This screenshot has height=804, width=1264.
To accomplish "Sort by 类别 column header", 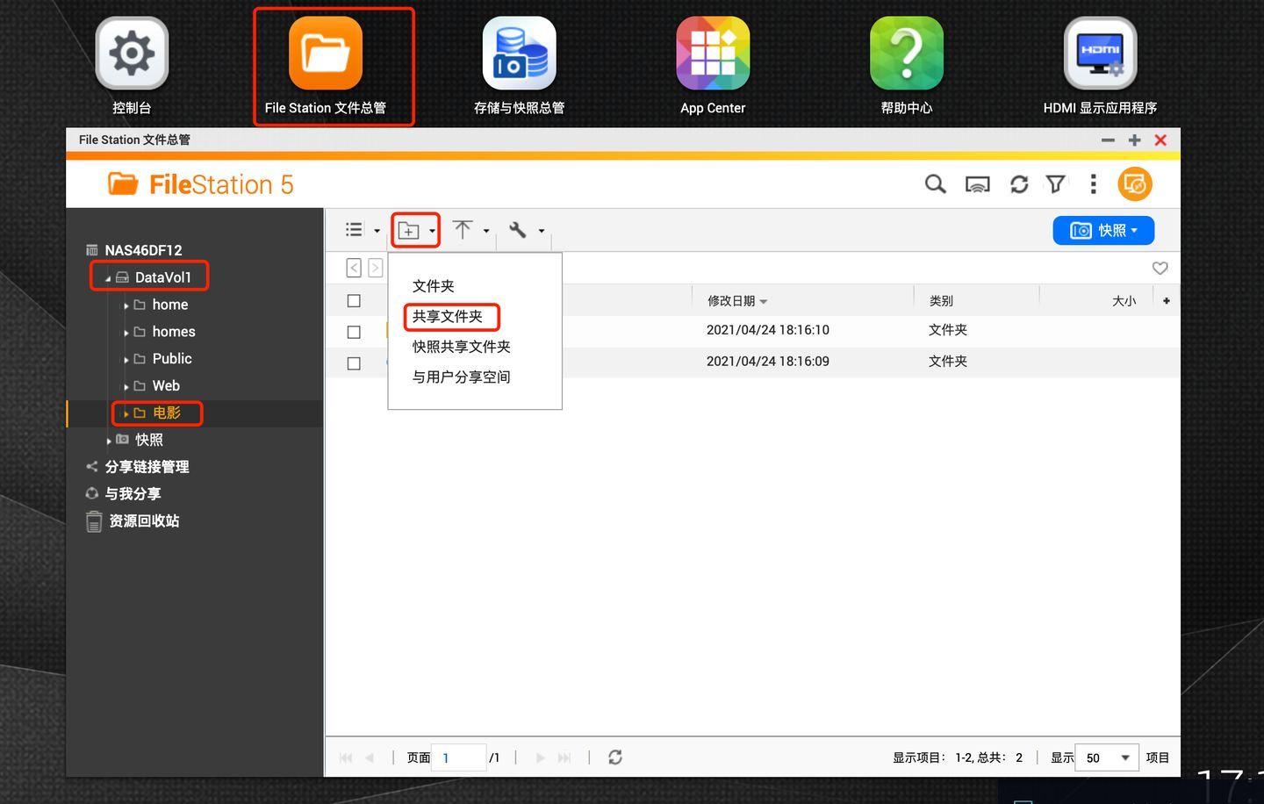I will click(941, 301).
